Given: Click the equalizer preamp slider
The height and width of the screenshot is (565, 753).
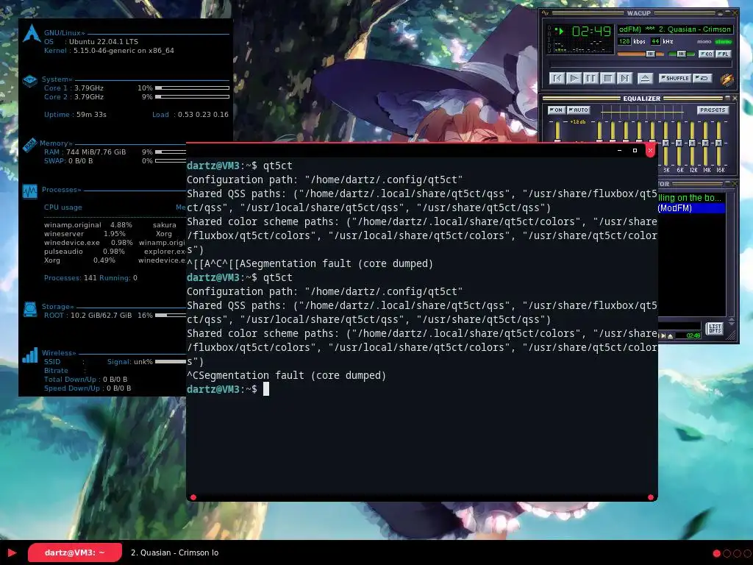Looking at the screenshot, I should pos(557,131).
